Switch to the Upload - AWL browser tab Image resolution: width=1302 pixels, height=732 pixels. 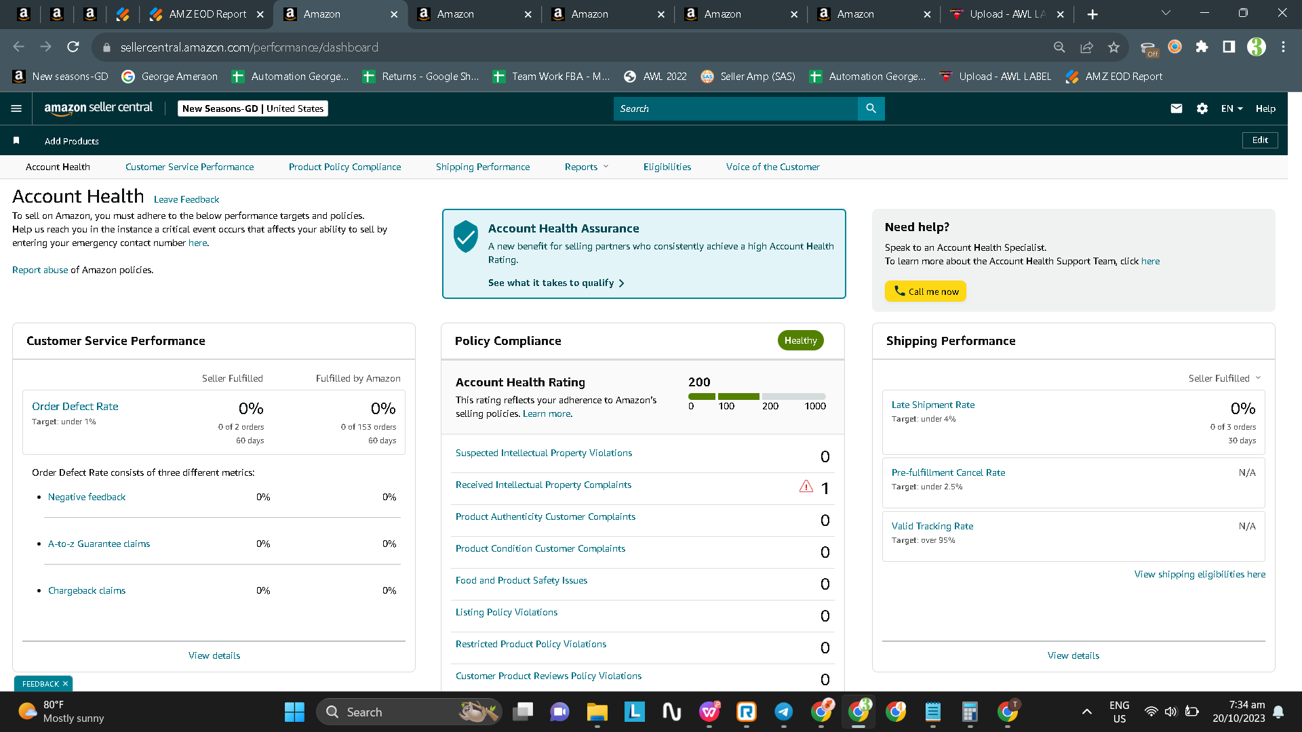[x=1007, y=14]
